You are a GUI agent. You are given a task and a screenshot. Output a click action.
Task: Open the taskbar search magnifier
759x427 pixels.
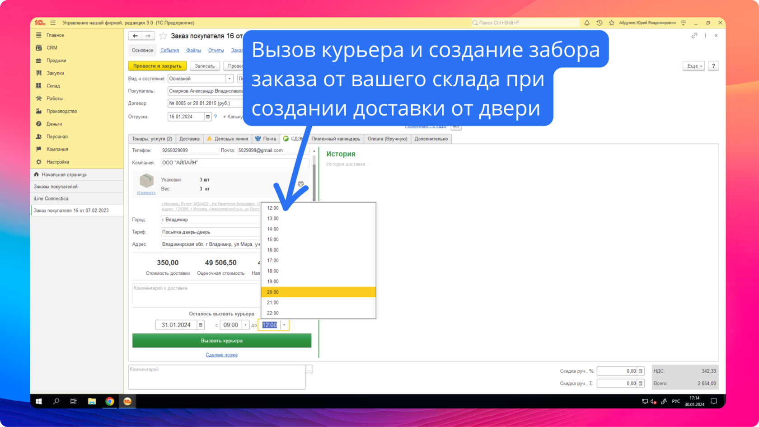click(56, 401)
